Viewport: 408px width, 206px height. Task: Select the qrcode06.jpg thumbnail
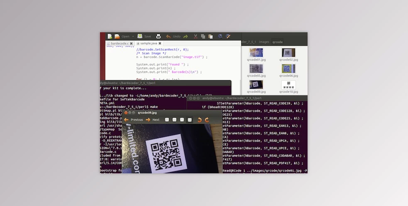[288, 68]
